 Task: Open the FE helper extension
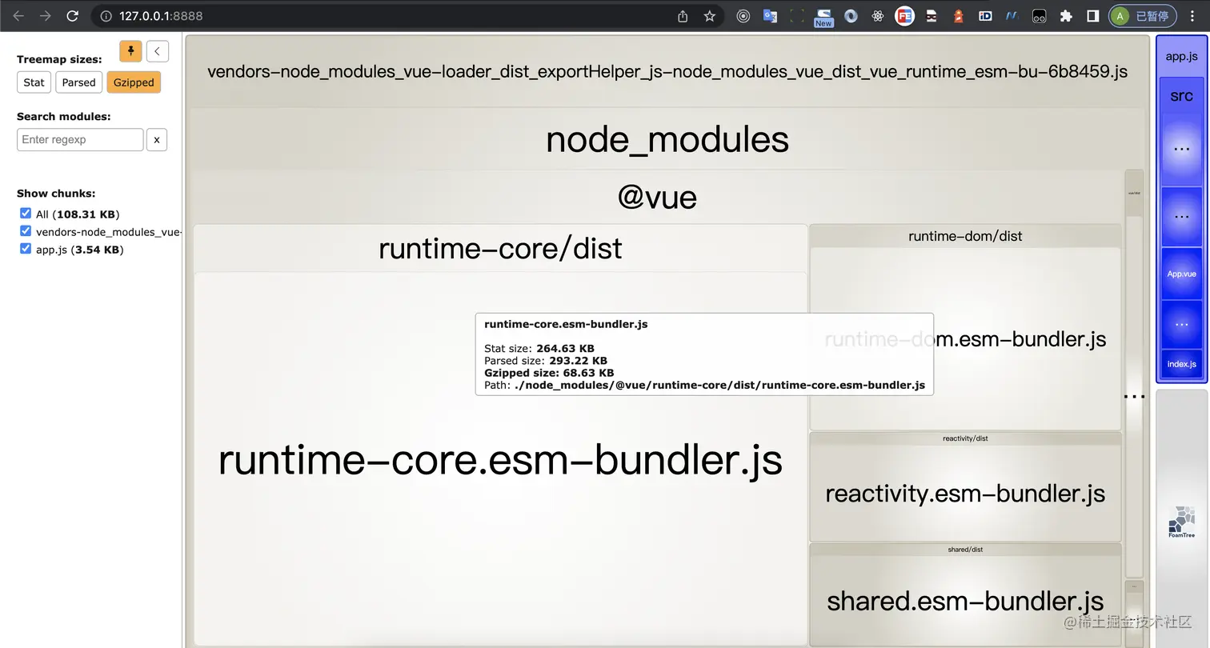904,16
